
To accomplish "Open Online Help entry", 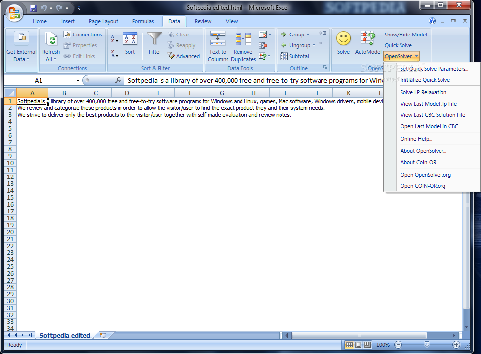I will pyautogui.click(x=416, y=139).
